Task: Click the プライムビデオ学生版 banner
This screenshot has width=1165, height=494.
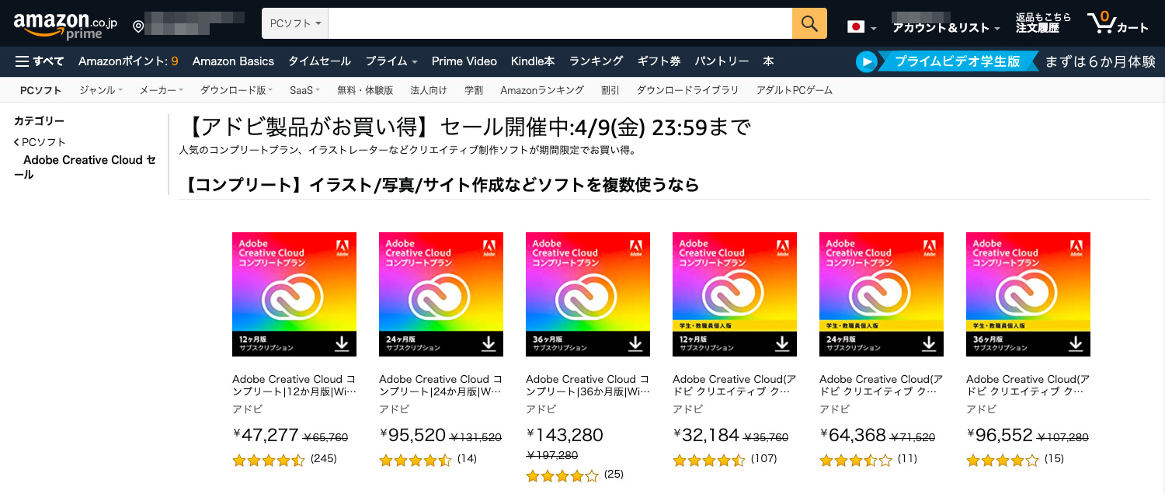Action: [x=958, y=61]
